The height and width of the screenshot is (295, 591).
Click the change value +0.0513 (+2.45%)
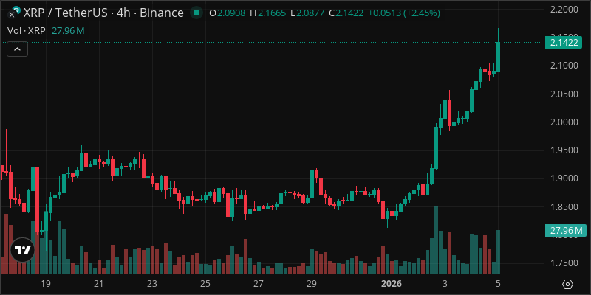click(403, 13)
